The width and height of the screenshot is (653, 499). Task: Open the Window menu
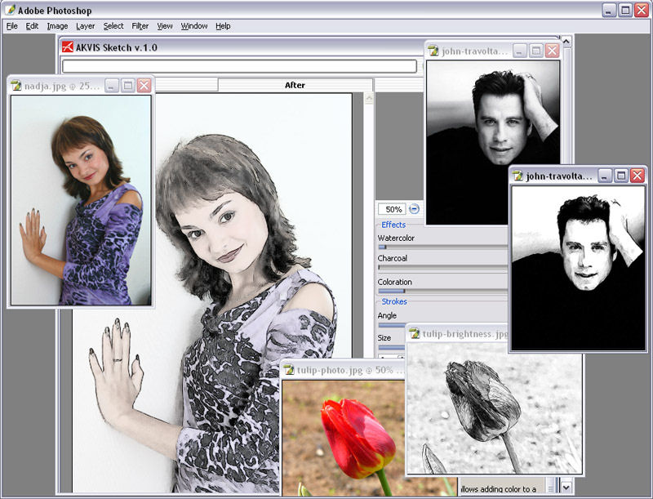[x=194, y=26]
